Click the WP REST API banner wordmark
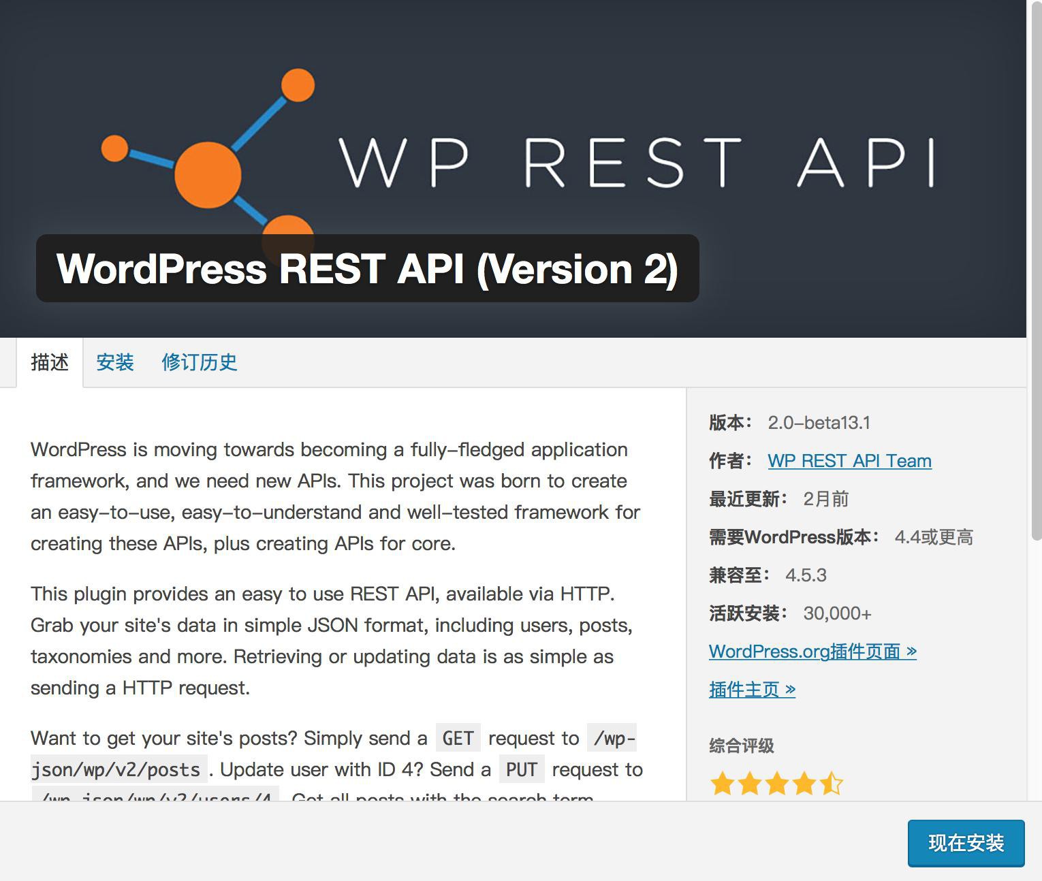Screen dimensions: 1042x881 (637, 162)
